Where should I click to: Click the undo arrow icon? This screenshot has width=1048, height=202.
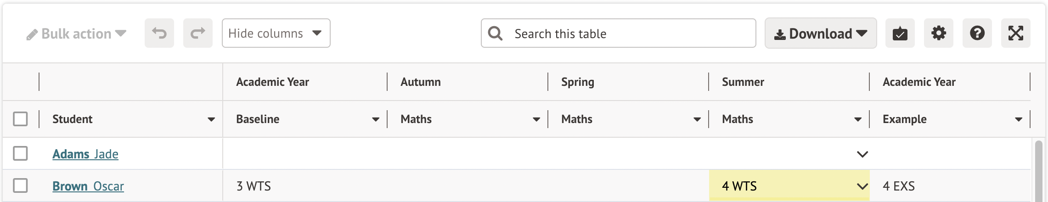[159, 33]
